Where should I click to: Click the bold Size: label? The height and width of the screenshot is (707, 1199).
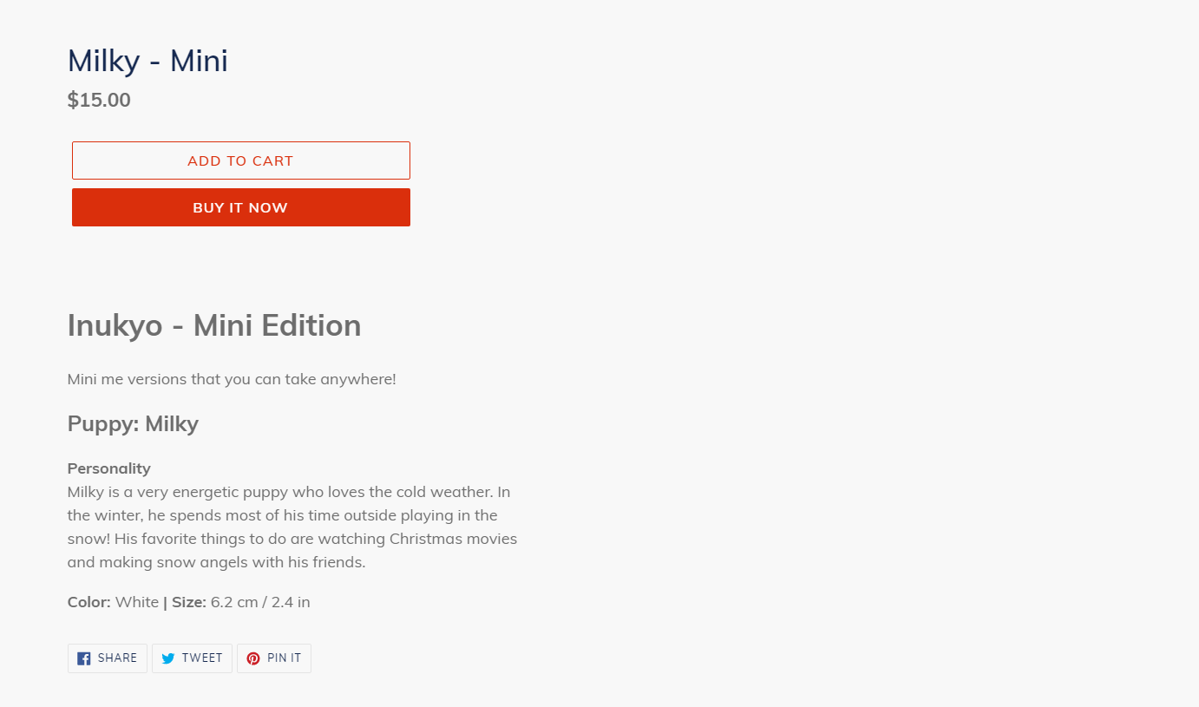(189, 602)
